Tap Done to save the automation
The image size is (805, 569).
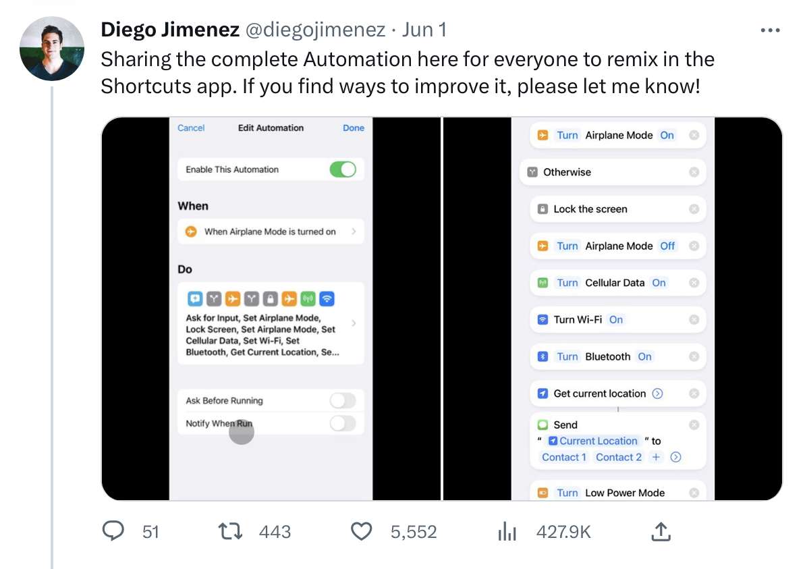click(x=353, y=128)
